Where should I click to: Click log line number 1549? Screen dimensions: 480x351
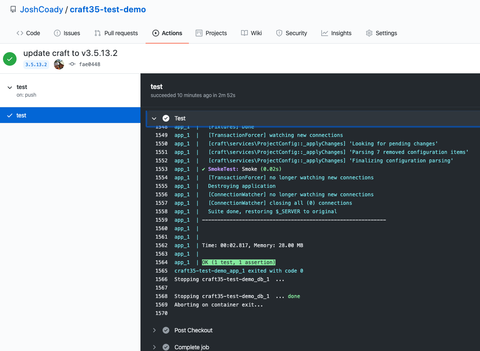[x=161, y=135]
